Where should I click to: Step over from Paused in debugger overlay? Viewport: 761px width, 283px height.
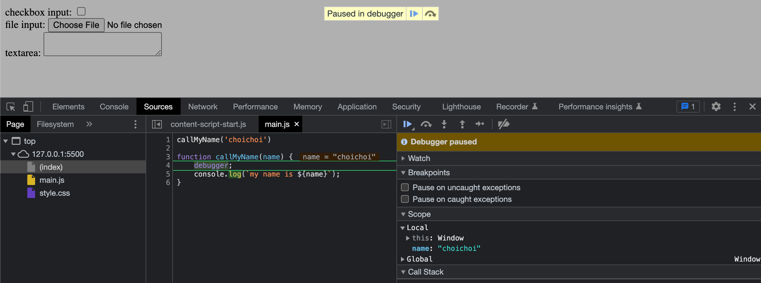coord(431,14)
